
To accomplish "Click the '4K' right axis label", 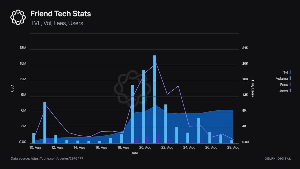I will (x=244, y=126).
